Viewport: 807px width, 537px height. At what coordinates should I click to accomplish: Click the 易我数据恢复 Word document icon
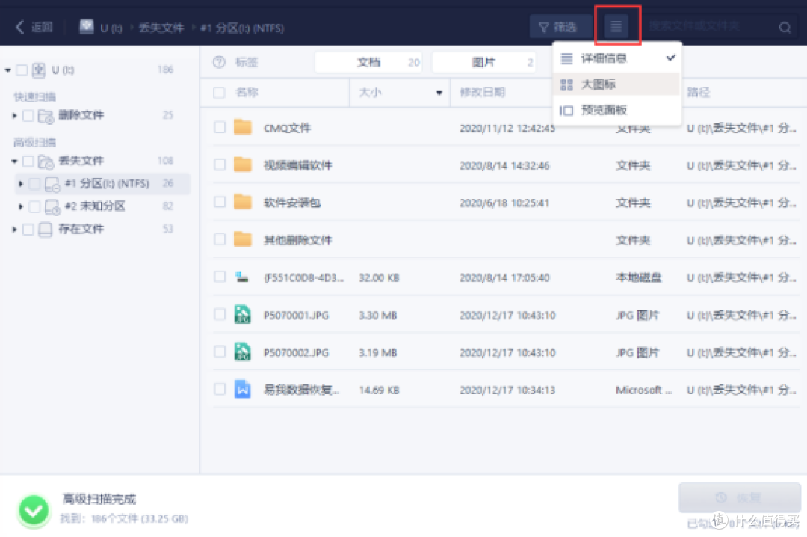[242, 389]
